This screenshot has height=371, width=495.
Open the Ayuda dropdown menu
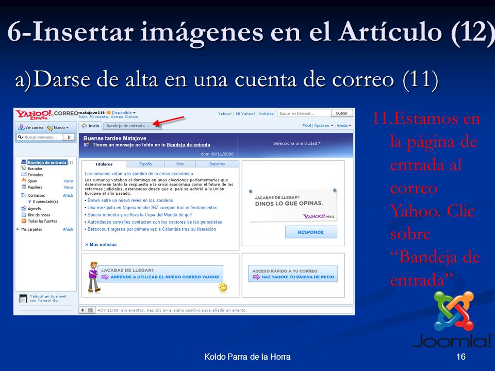344,126
